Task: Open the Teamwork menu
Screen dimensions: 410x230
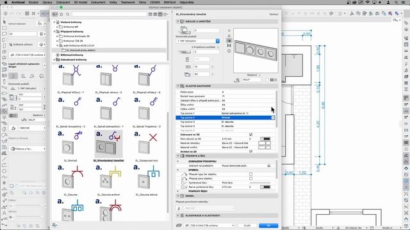Action: click(x=128, y=3)
